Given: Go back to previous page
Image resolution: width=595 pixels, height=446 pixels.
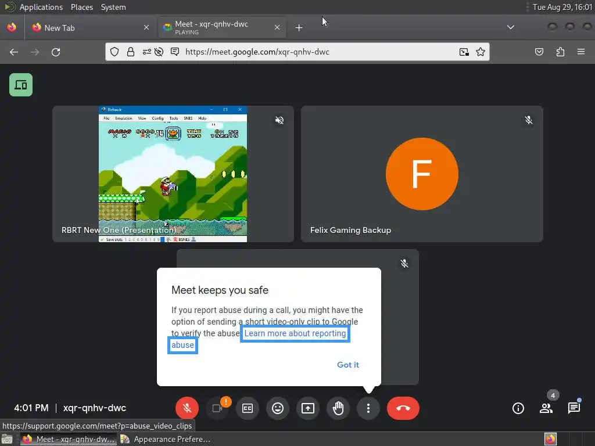Looking at the screenshot, I should coord(14,52).
